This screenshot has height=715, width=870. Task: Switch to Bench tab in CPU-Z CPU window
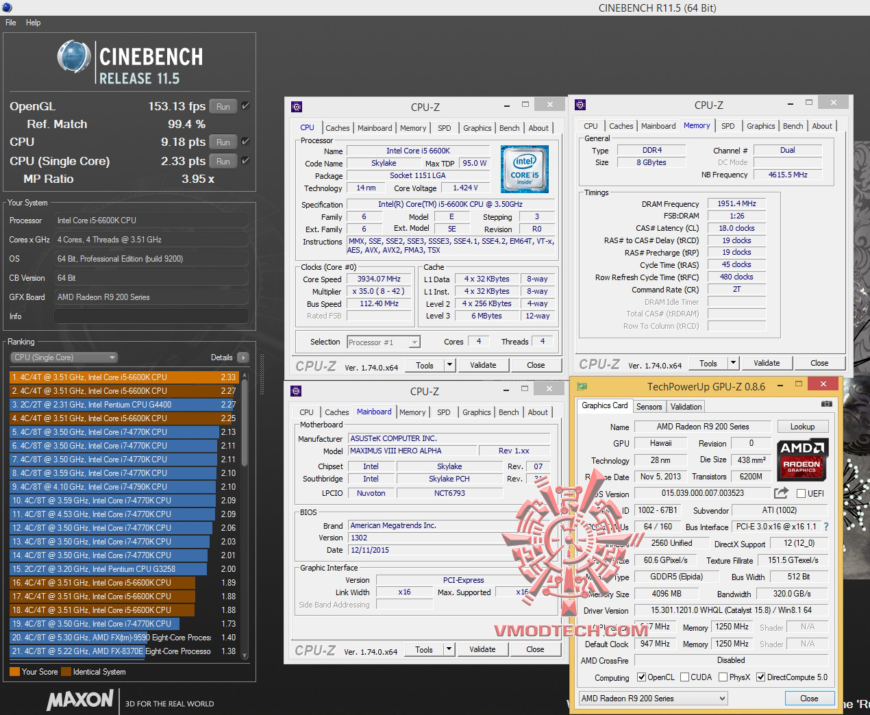click(509, 128)
